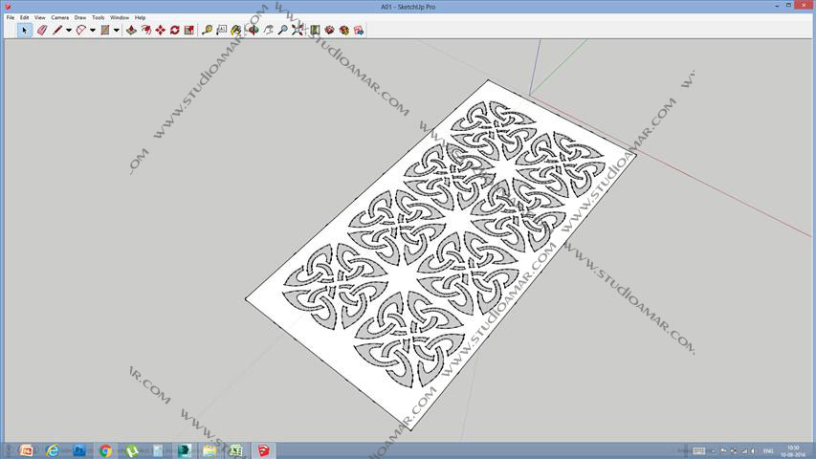Expand the Arc tool dropdown arrow
Screen dimensions: 816x459
(x=93, y=31)
